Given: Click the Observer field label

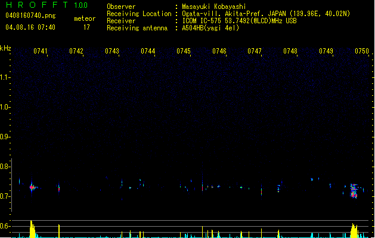Looking at the screenshot, I should (121, 7).
